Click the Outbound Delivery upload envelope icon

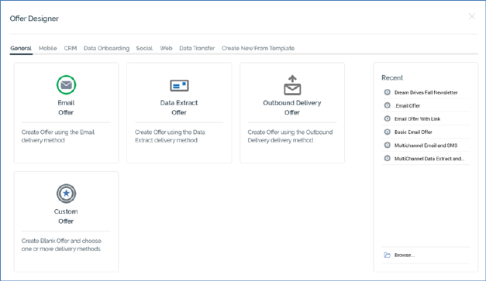pyautogui.click(x=292, y=85)
